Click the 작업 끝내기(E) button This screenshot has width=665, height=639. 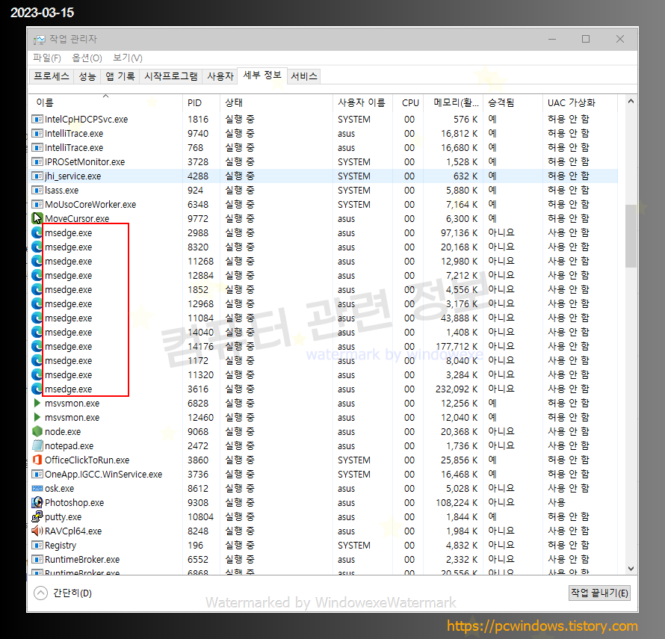(x=599, y=593)
